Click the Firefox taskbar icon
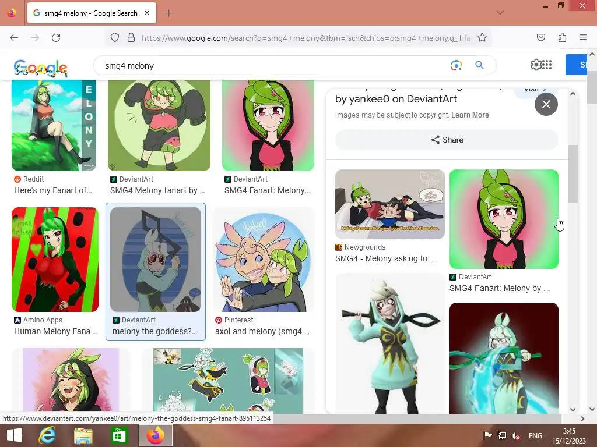597x447 pixels. (155, 435)
